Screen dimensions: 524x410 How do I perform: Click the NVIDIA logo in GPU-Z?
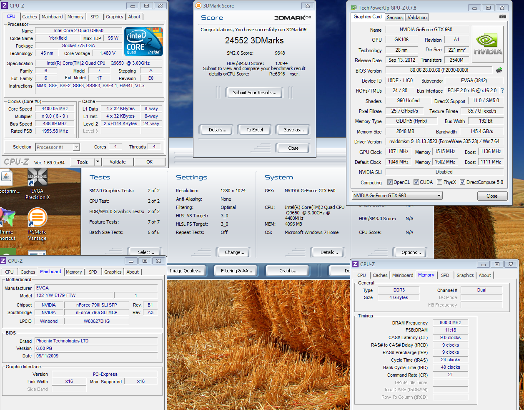[488, 45]
